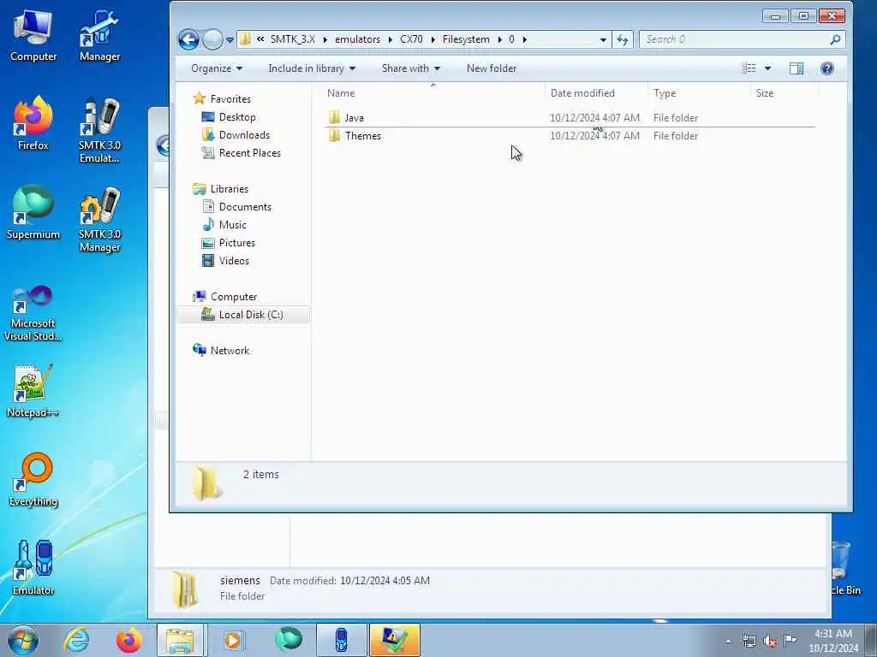Viewport: 877px width, 657px height.
Task: Sort by Name column header
Action: [433, 92]
